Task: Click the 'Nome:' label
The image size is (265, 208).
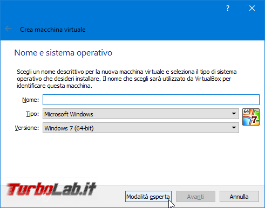Action: 30,100
